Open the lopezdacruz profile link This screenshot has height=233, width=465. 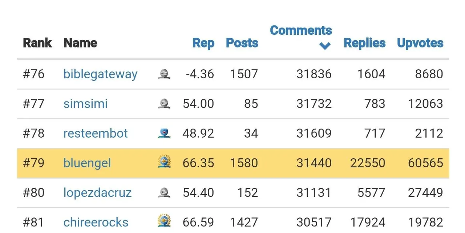point(97,193)
